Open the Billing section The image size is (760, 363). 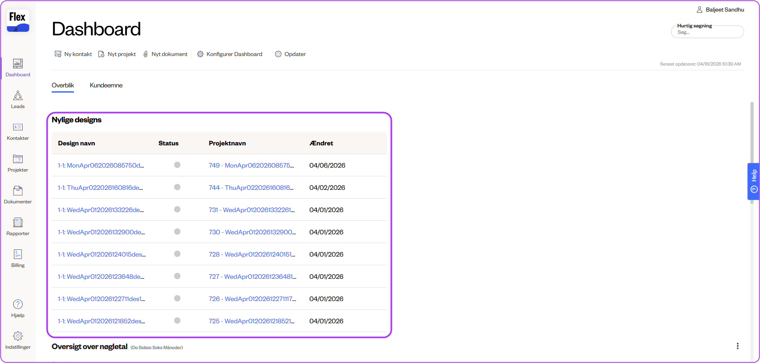click(18, 258)
